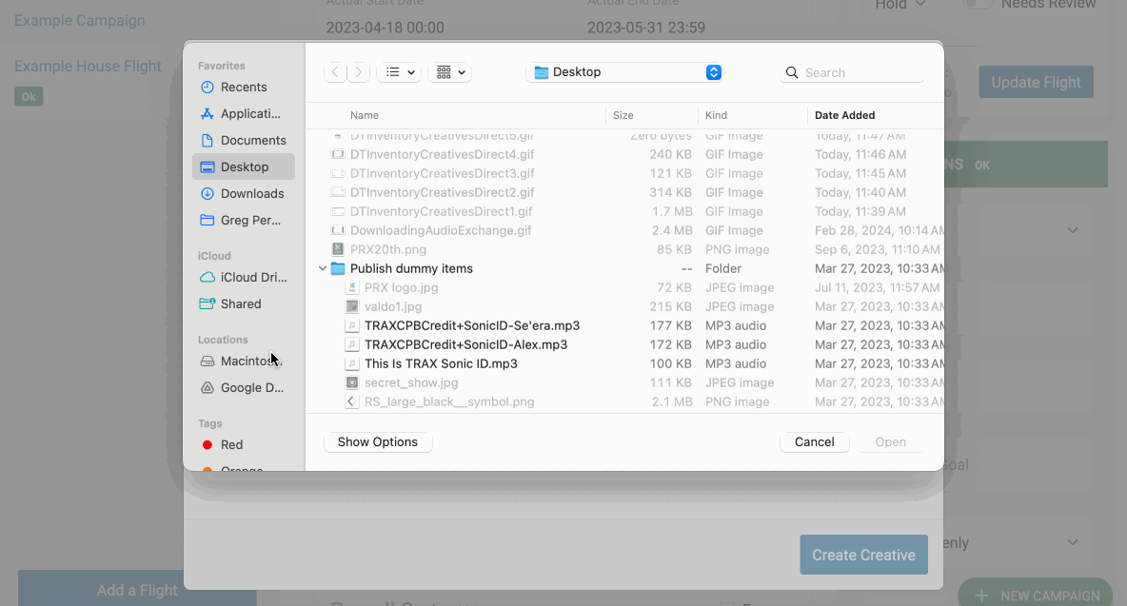Viewport: 1127px width, 606px height.
Task: Open the Desktop location popup menu
Action: pyautogui.click(x=623, y=72)
